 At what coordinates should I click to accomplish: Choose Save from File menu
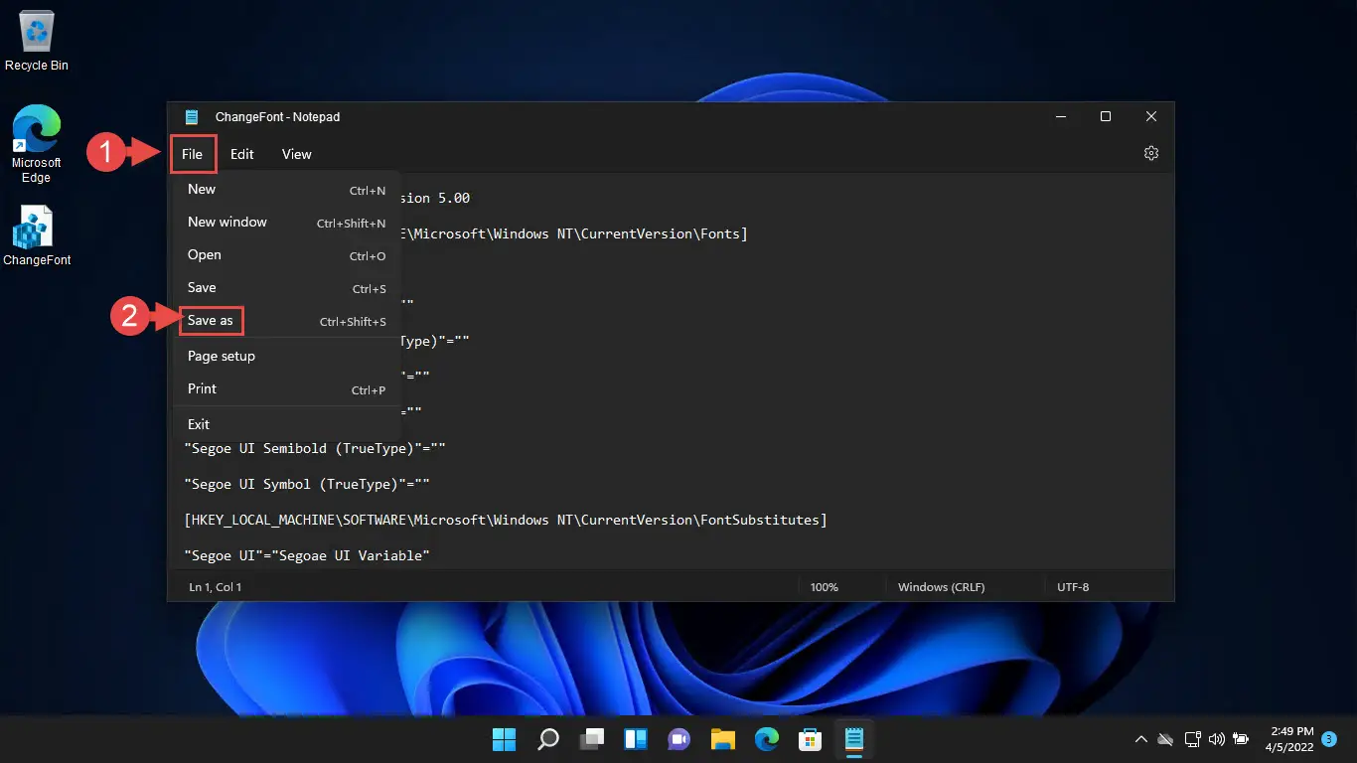tap(287, 288)
